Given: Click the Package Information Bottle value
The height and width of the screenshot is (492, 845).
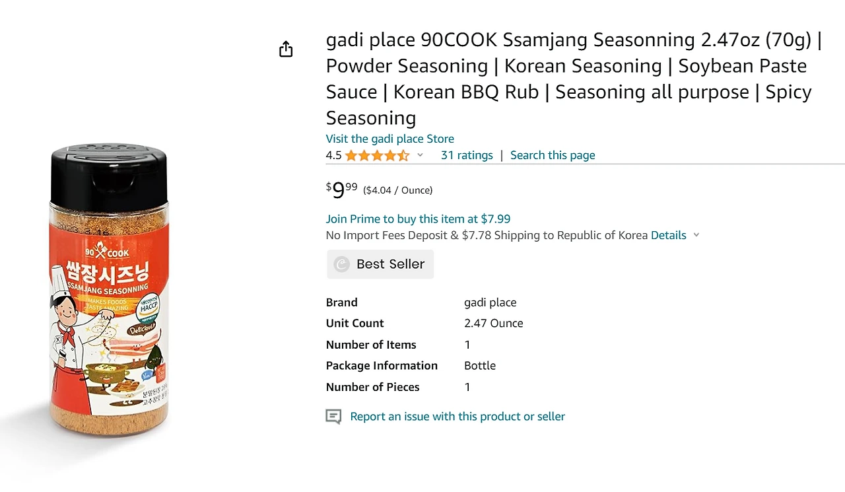Looking at the screenshot, I should click(x=480, y=365).
